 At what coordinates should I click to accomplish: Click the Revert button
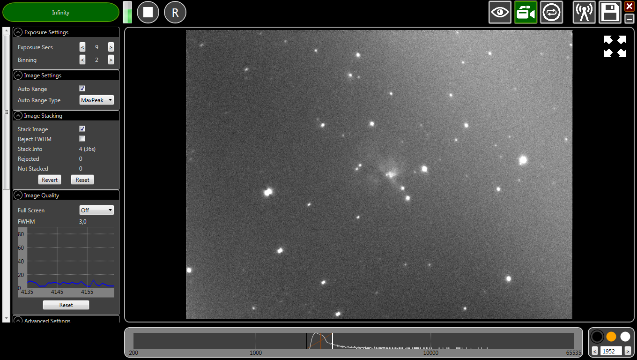pos(50,180)
